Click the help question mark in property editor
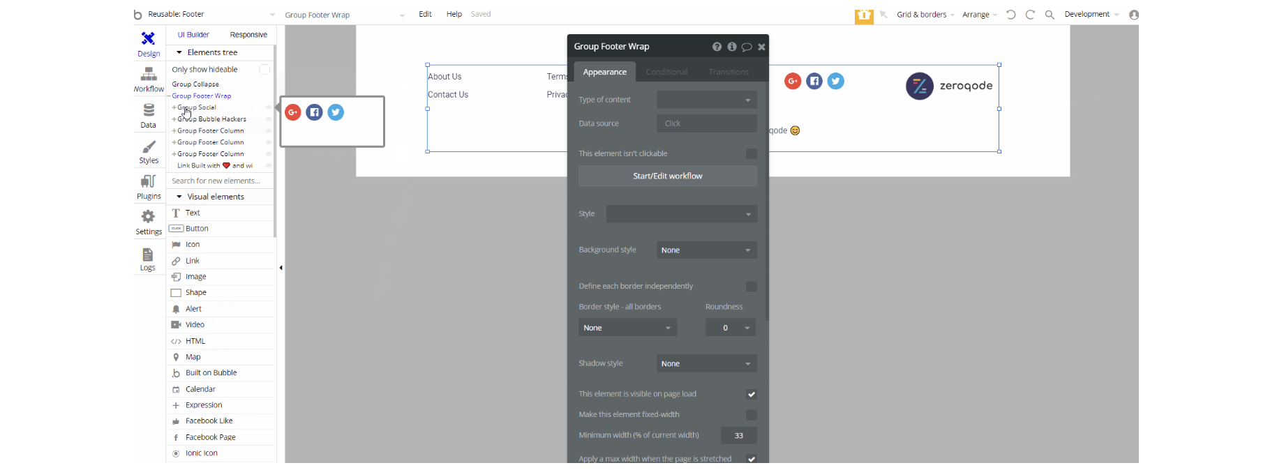This screenshot has width=1277, height=470. pos(717,47)
